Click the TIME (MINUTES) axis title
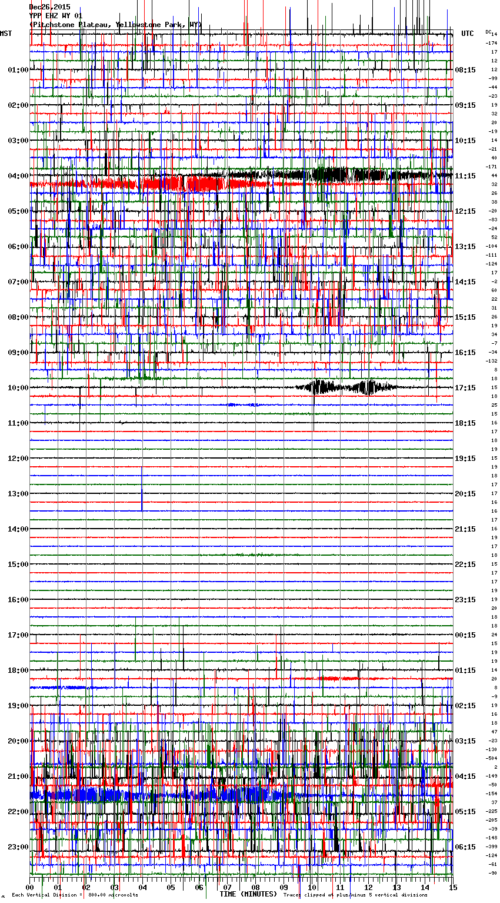500x903 pixels. click(248, 894)
